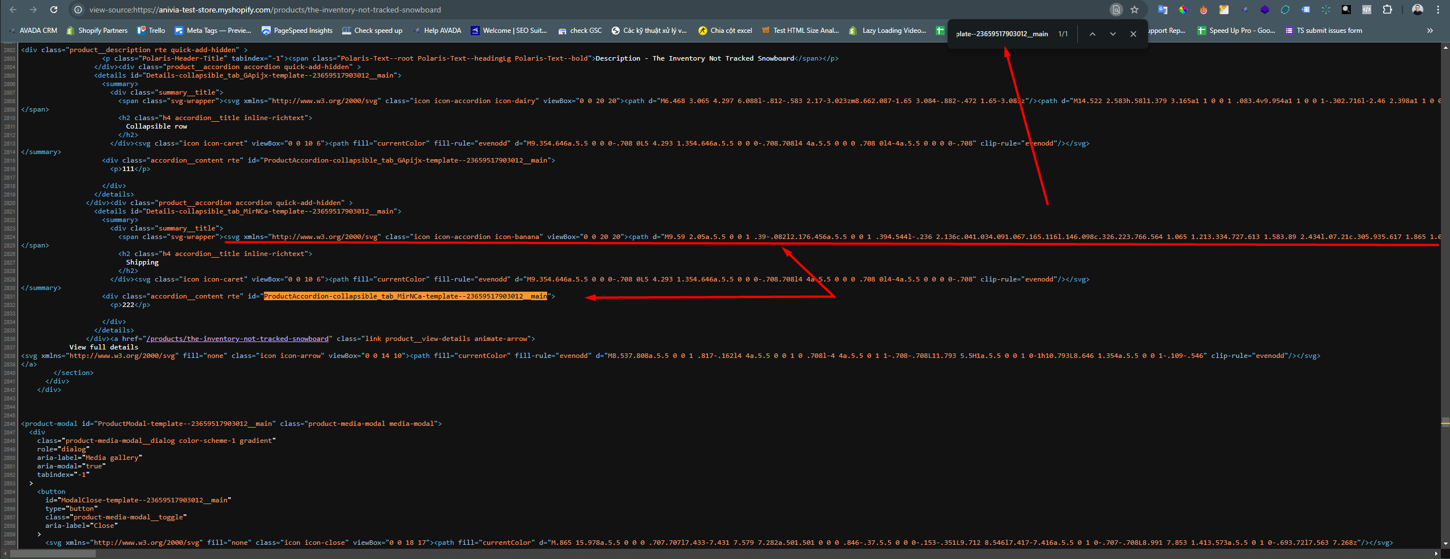The height and width of the screenshot is (559, 1450).
Task: Go back to the previous page
Action: [13, 10]
